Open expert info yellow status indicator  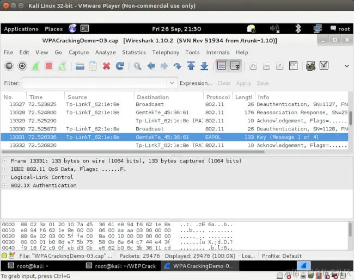point(4,256)
